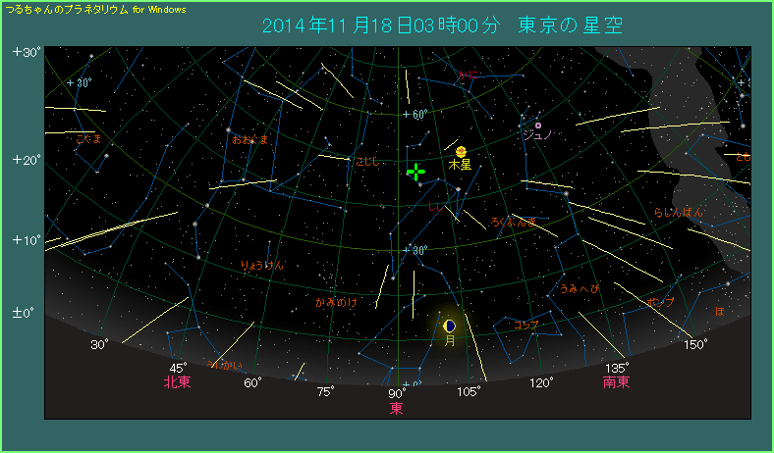Screen dimensions: 774x453
Task: Click the 南東 direction label
Action: [616, 382]
